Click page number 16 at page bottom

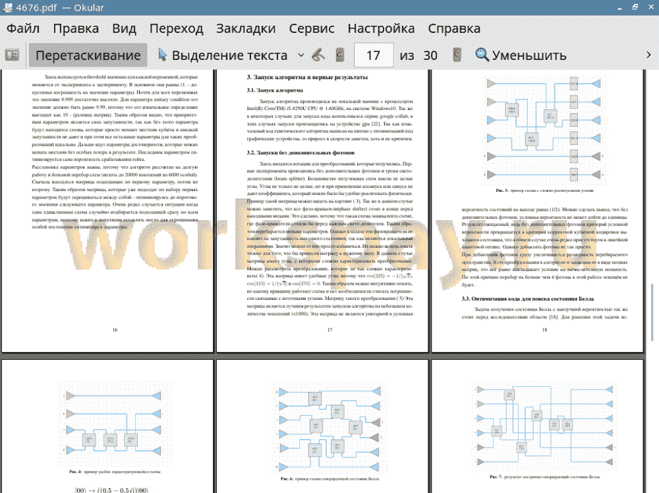pyautogui.click(x=115, y=330)
